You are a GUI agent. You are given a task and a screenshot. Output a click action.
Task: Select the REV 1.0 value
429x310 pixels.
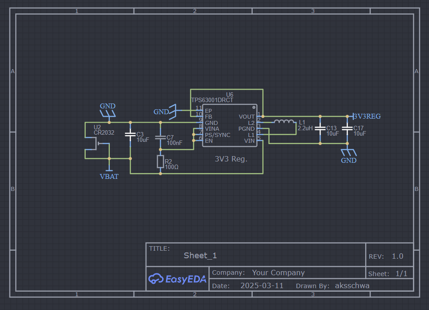397,256
